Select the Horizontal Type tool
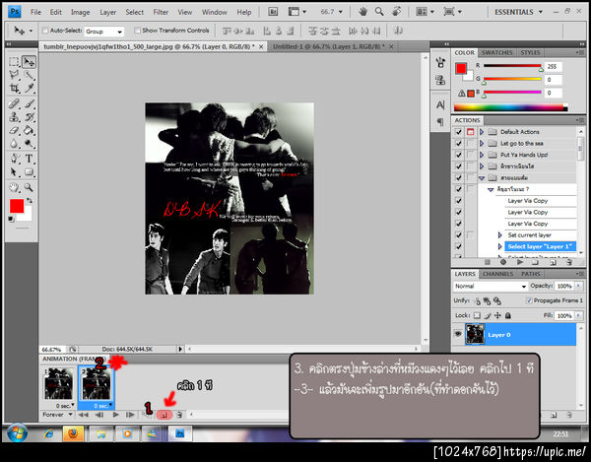 tap(29, 159)
